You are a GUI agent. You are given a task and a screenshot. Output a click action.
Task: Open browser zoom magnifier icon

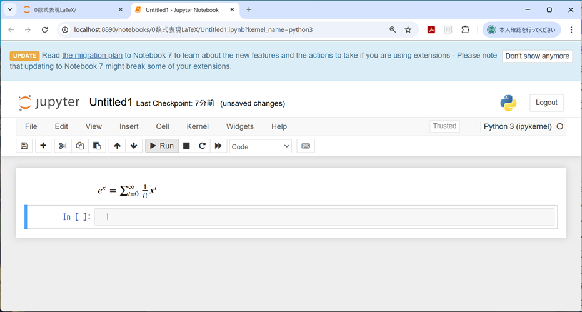pyautogui.click(x=393, y=30)
